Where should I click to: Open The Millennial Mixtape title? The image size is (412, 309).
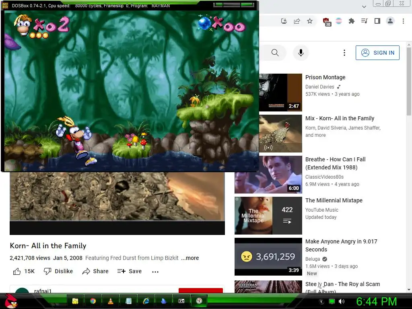334,200
